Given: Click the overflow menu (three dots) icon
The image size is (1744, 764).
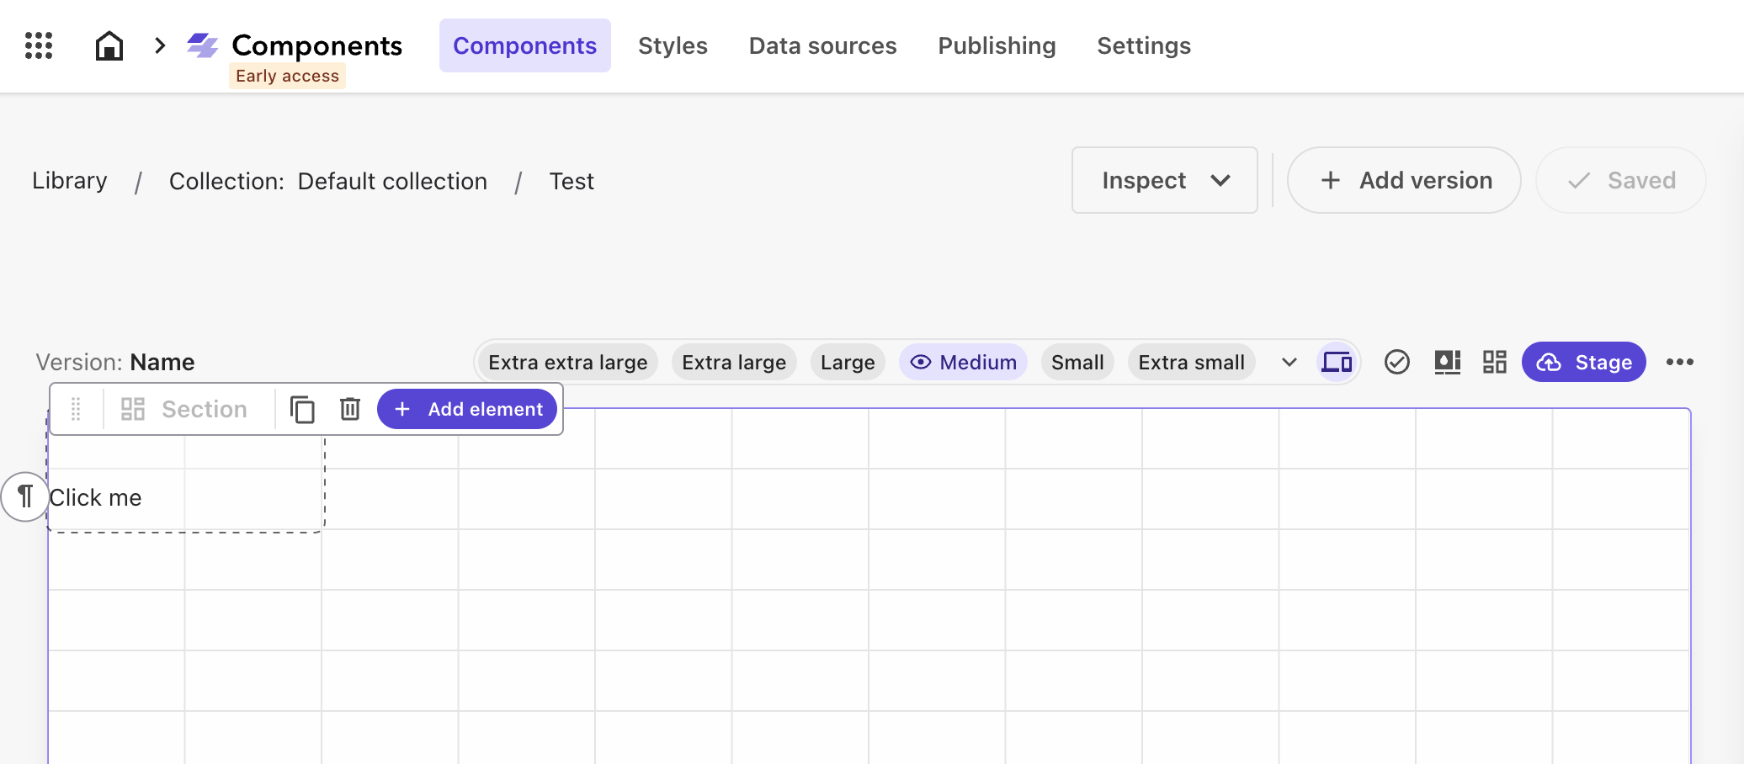Looking at the screenshot, I should (x=1680, y=362).
